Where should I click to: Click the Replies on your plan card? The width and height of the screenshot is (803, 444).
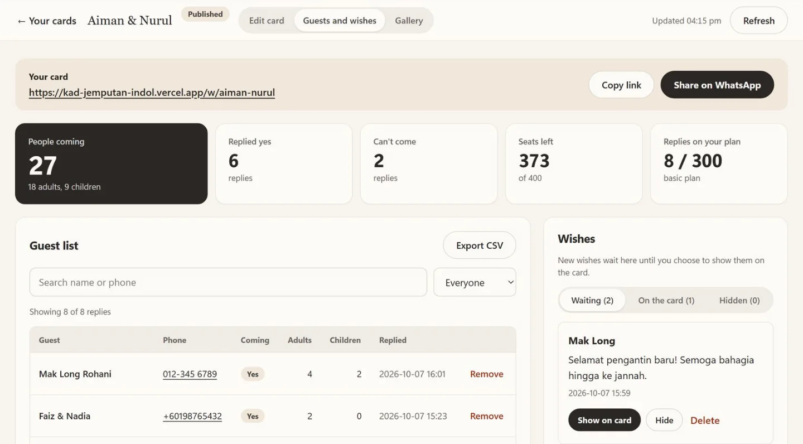coord(719,163)
